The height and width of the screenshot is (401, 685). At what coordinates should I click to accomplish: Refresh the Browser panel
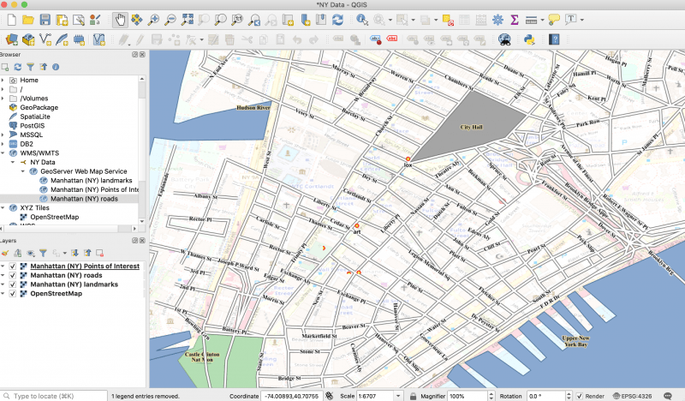pos(17,67)
